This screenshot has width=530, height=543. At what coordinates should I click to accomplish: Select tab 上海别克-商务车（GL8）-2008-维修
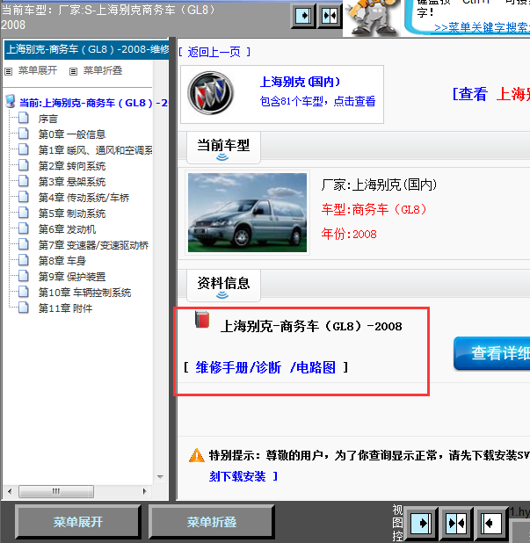click(x=87, y=49)
